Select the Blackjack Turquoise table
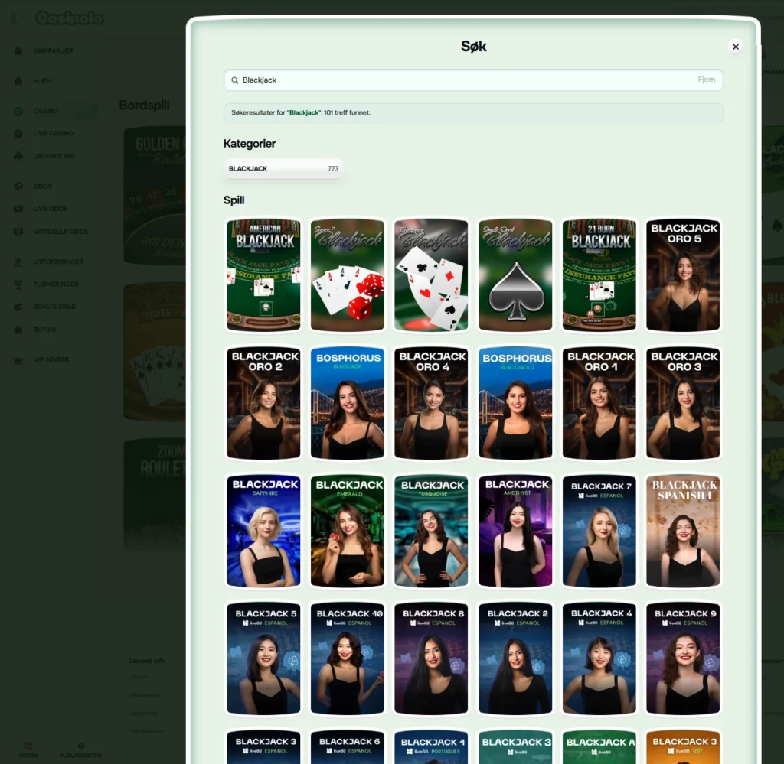784x764 pixels. (x=432, y=531)
